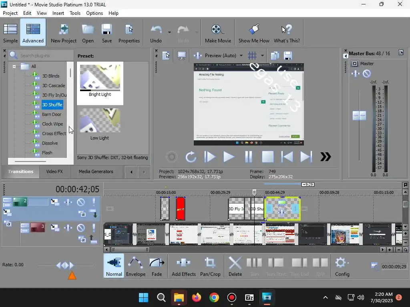410x307 pixels.
Task: Open the Tools menu
Action: (75, 13)
